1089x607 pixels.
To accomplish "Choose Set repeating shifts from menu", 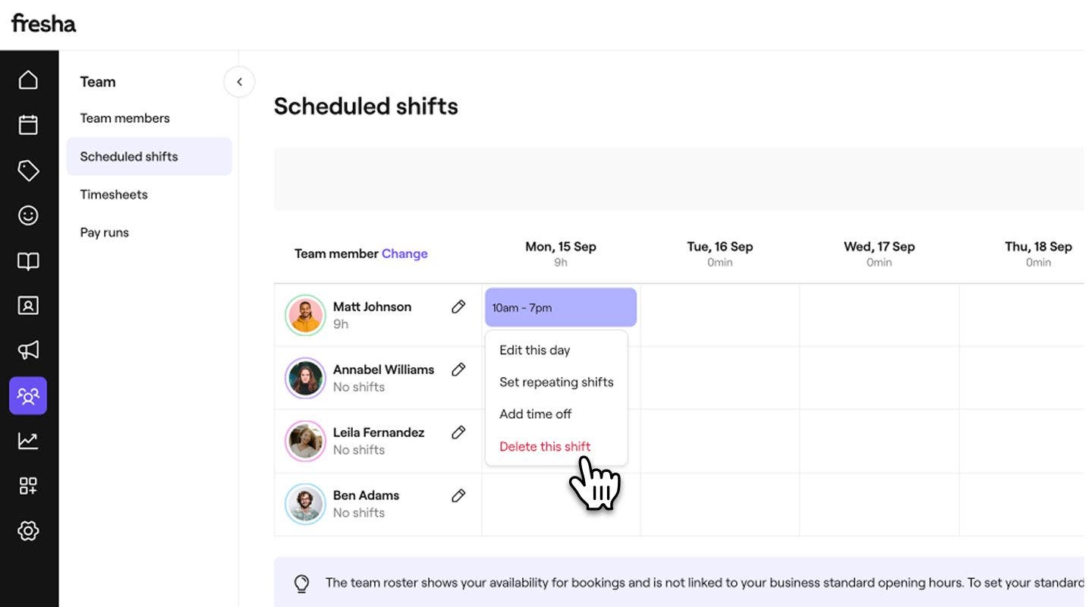I will pos(556,382).
